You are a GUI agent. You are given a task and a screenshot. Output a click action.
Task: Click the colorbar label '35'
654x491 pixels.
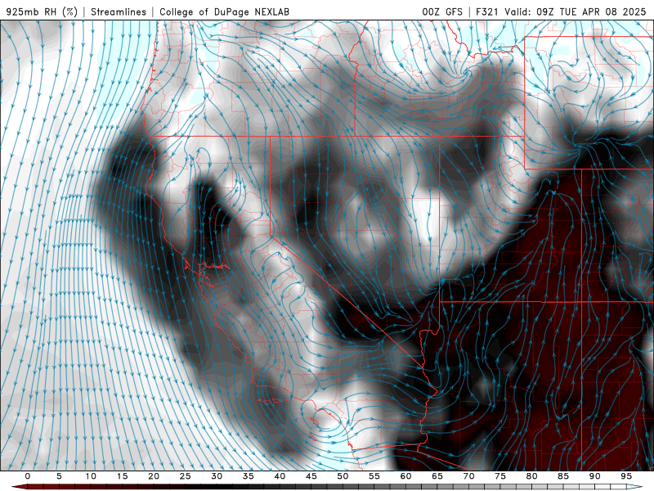tap(249, 476)
